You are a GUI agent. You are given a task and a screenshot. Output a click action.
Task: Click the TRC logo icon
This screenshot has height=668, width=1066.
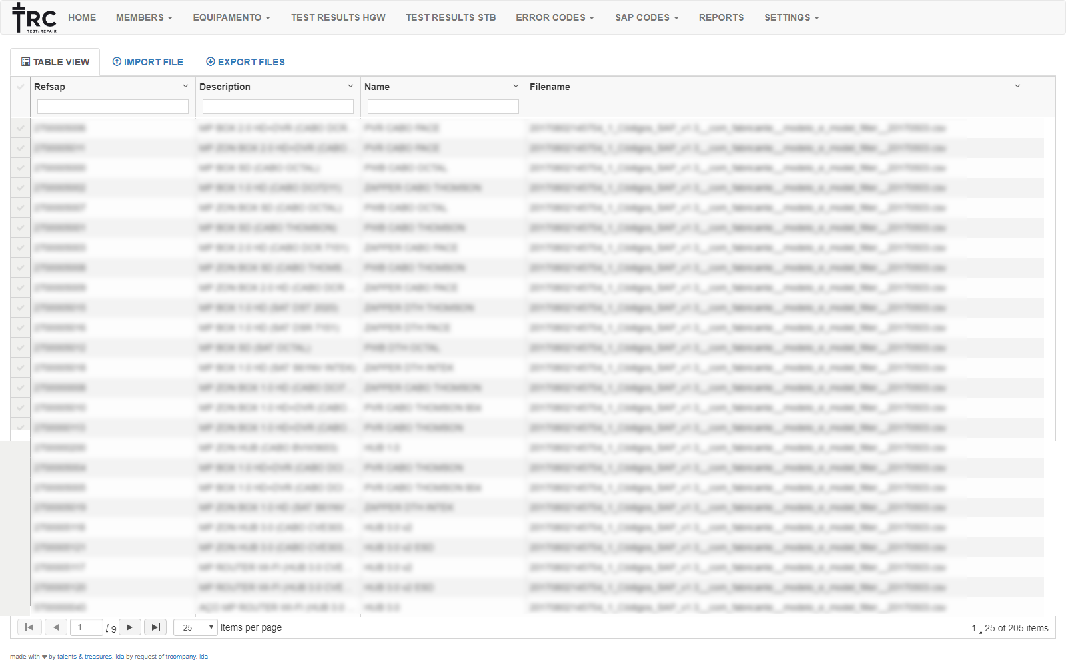click(x=34, y=17)
